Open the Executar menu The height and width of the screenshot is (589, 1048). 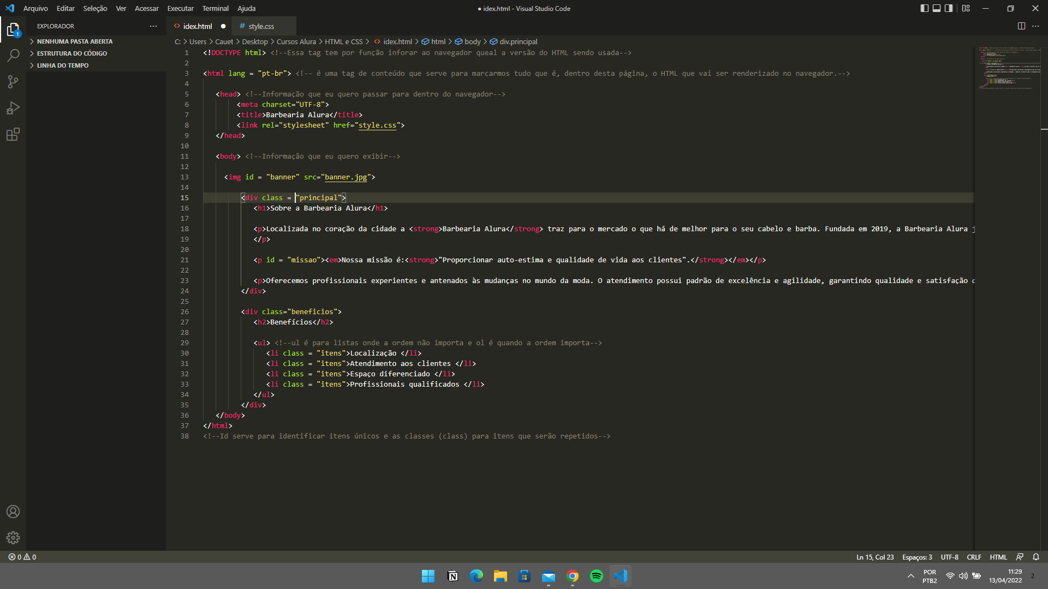coord(180,8)
